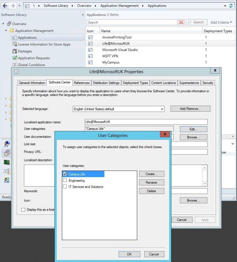Go to the Content Locations tab

pos(163,83)
